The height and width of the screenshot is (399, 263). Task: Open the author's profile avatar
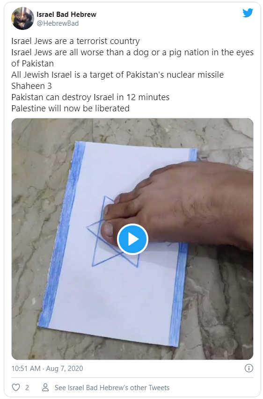(x=22, y=18)
